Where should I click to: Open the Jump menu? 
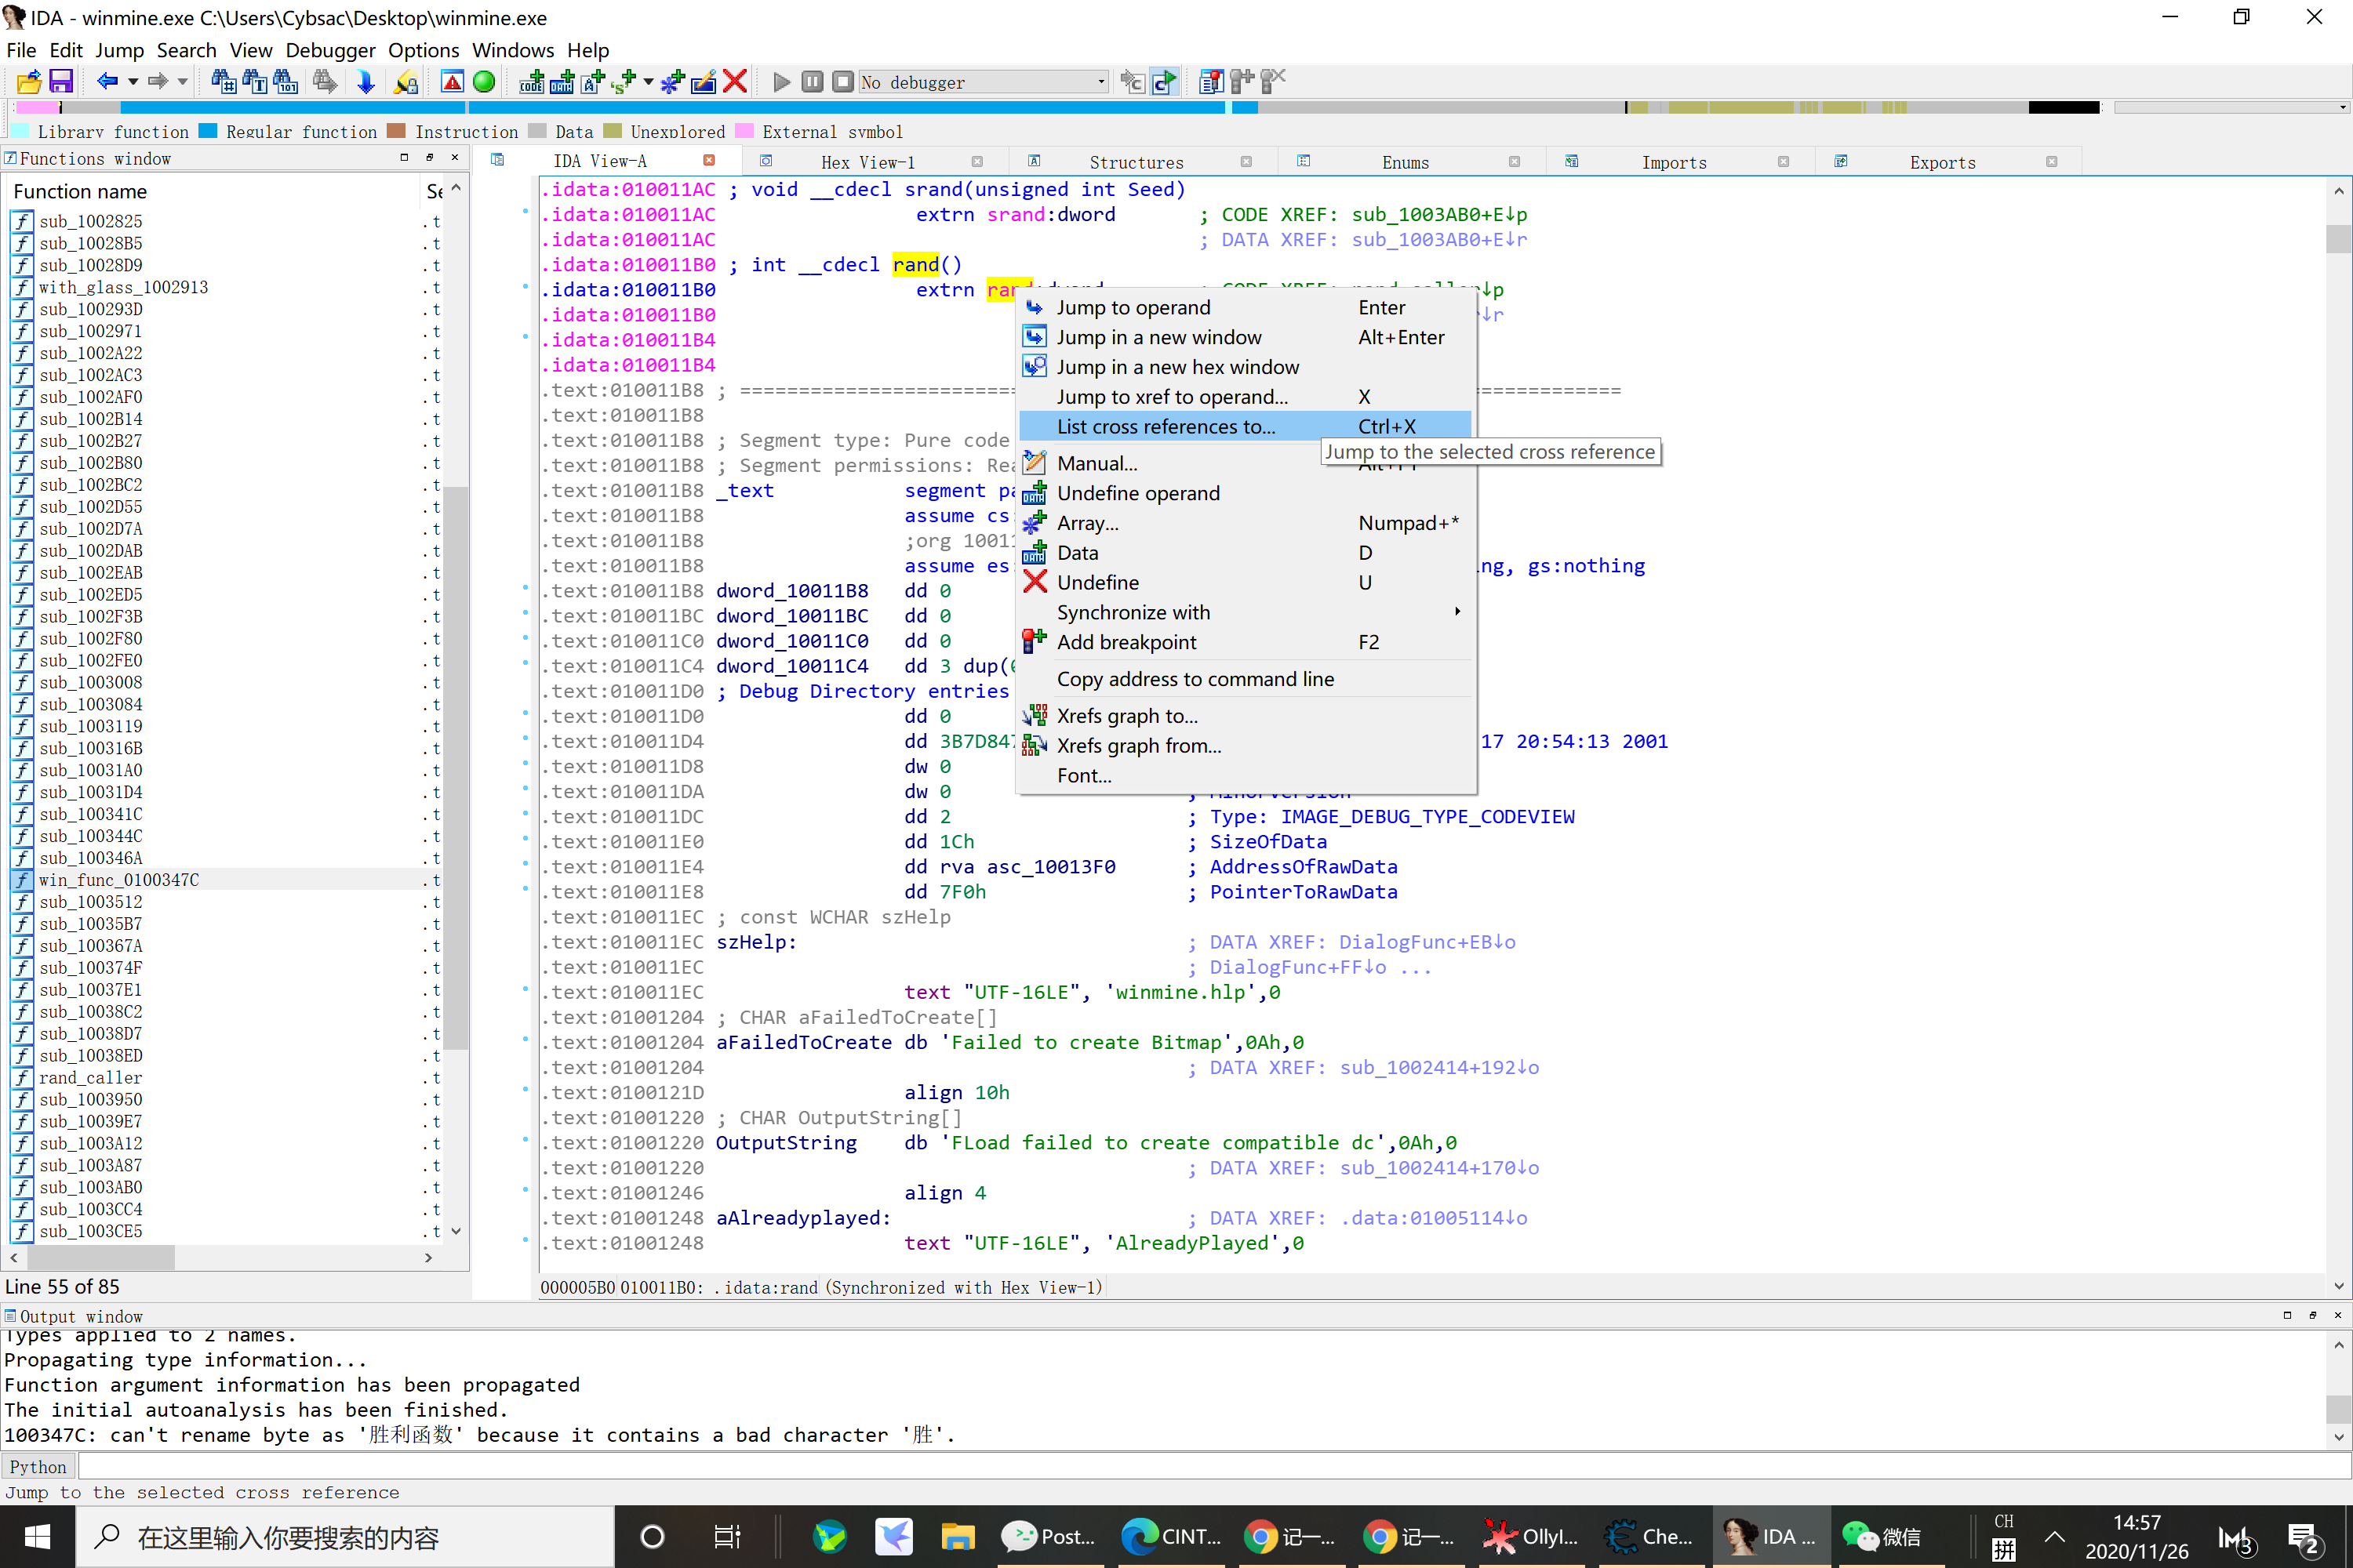[119, 50]
